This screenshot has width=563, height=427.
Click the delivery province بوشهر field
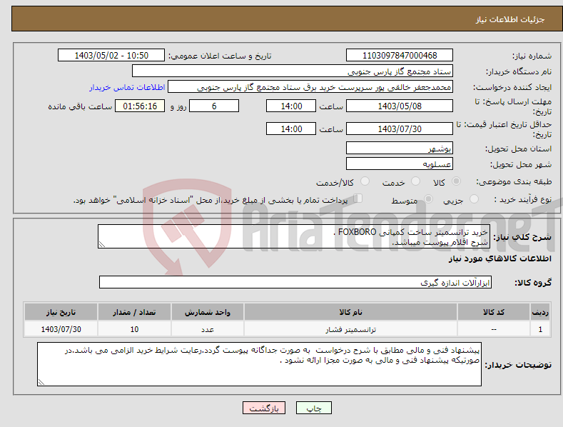[x=400, y=148]
